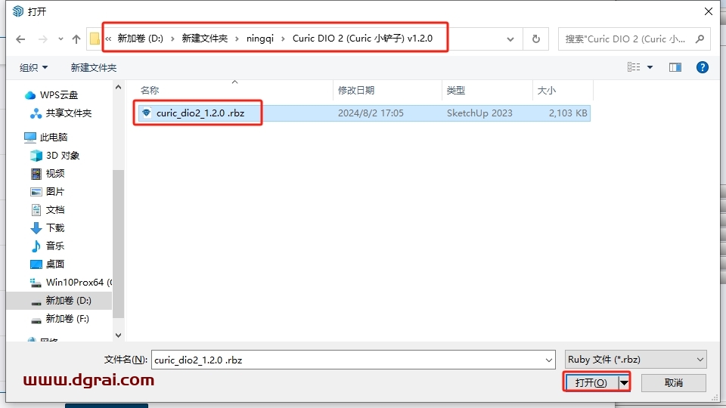The height and width of the screenshot is (408, 726).
Task: Refresh the current folder
Action: tap(536, 39)
